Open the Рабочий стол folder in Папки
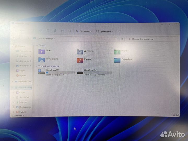 (x=117, y=60)
